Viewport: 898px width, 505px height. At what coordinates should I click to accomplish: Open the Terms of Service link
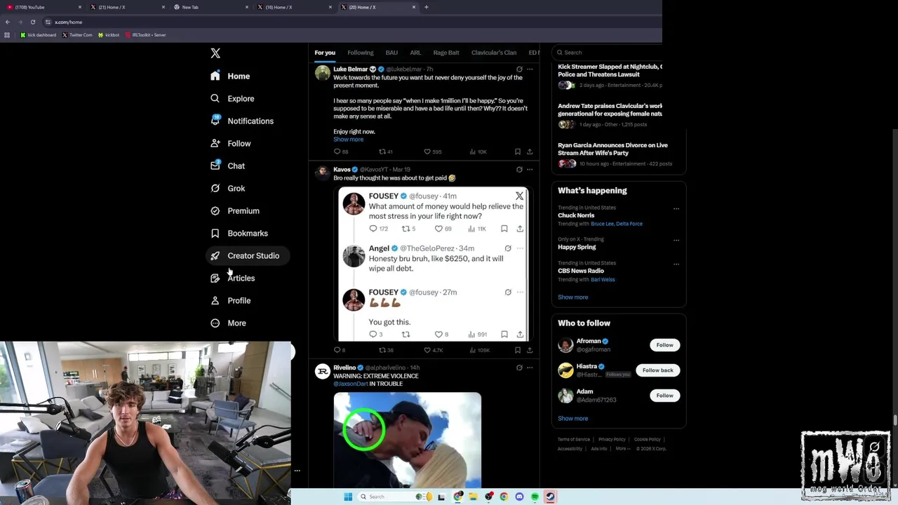click(574, 439)
